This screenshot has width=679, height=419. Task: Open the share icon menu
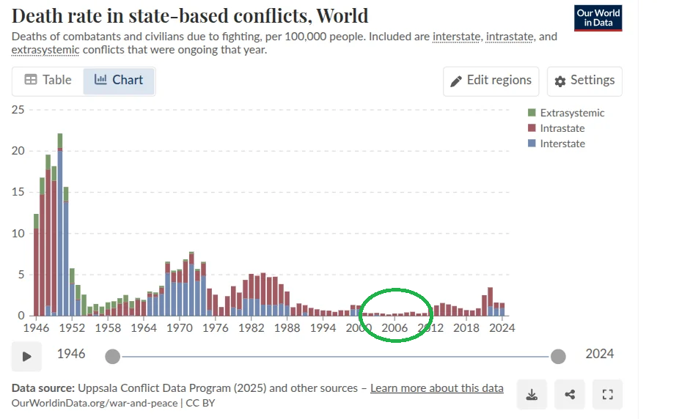pos(570,395)
